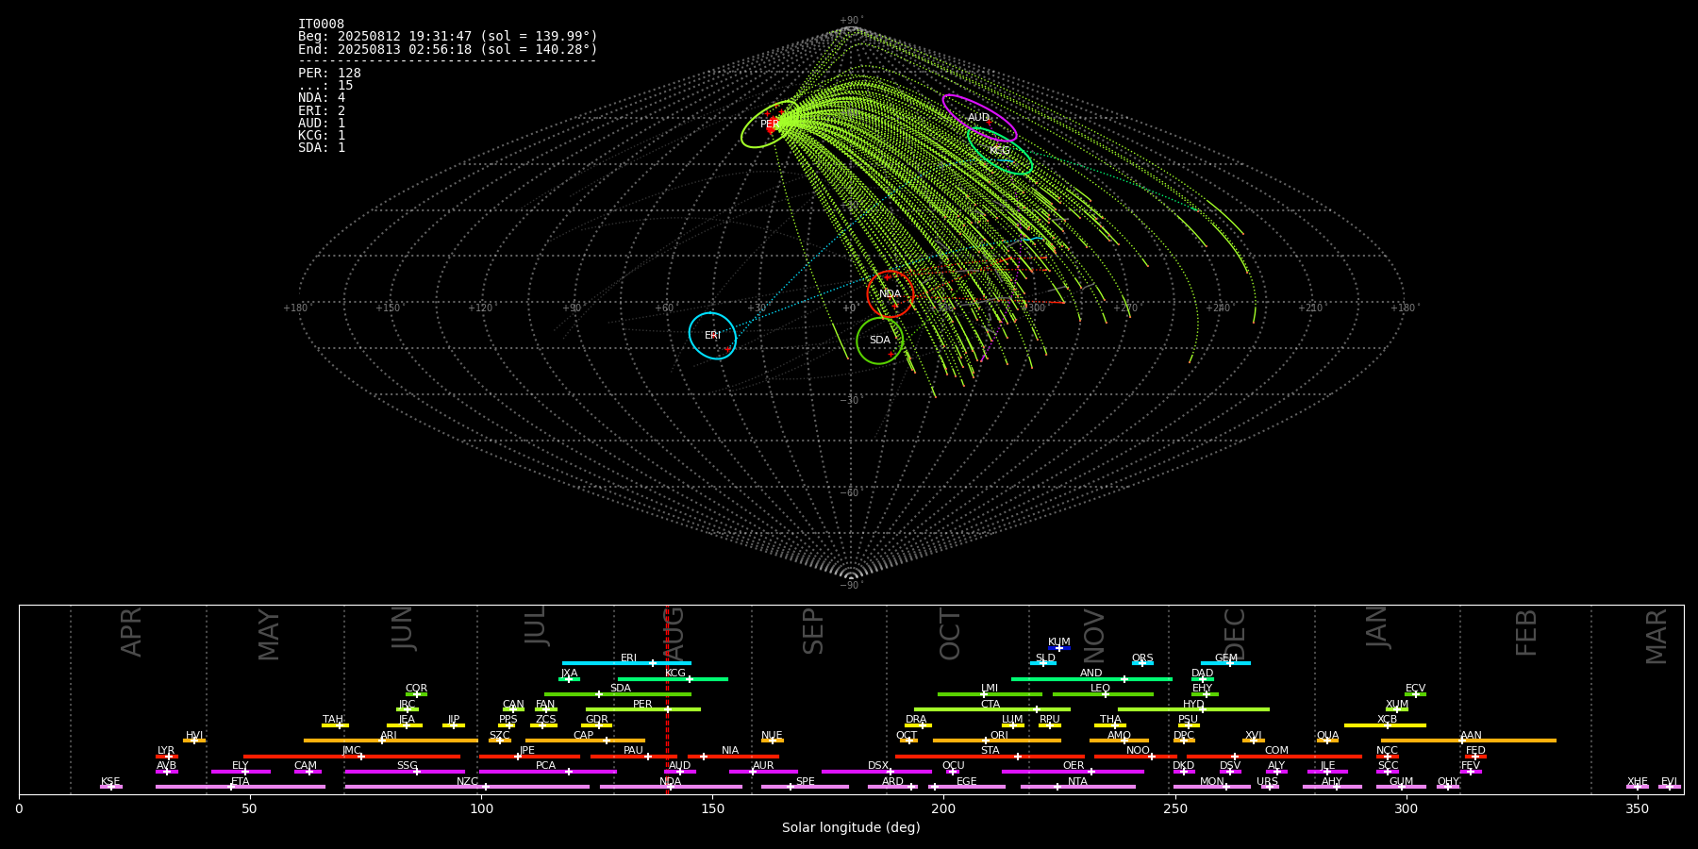Click the HYD shower bar in the timeline
Screen dimensions: 1698x849
click(1193, 709)
